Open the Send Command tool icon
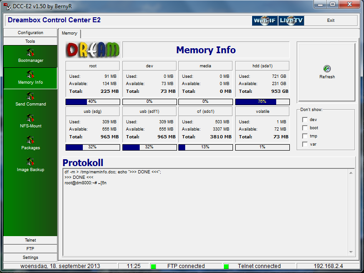This screenshot has width=364, height=273. pos(30,96)
